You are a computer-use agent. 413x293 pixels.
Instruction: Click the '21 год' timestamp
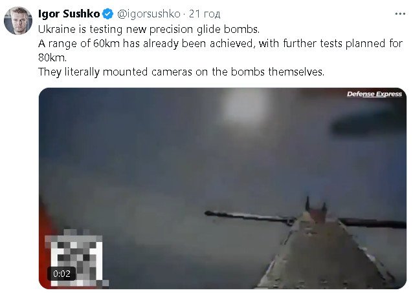(205, 14)
